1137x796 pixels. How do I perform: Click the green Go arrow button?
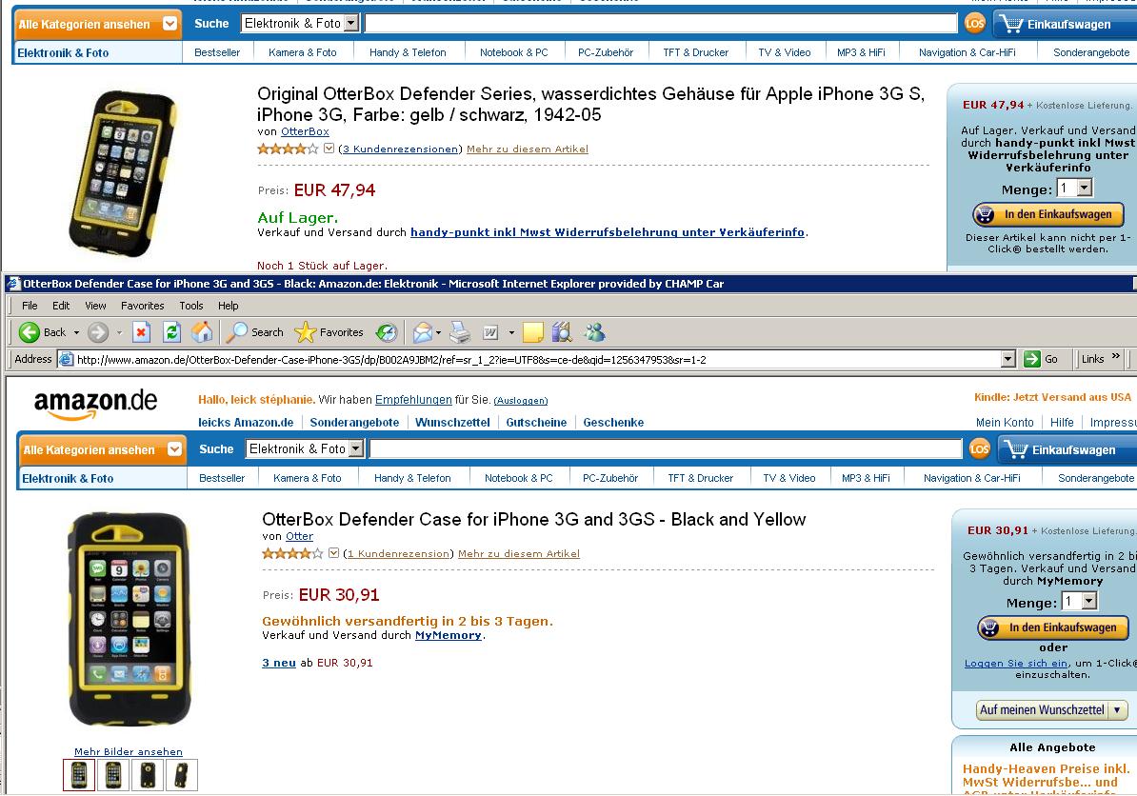point(1032,359)
